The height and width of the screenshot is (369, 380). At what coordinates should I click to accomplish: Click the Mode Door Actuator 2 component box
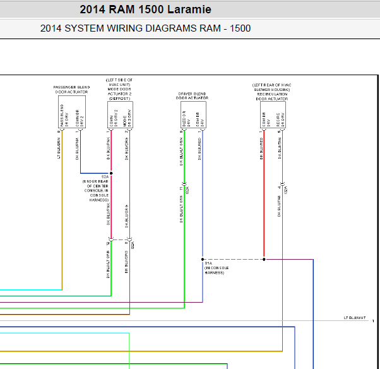120,115
